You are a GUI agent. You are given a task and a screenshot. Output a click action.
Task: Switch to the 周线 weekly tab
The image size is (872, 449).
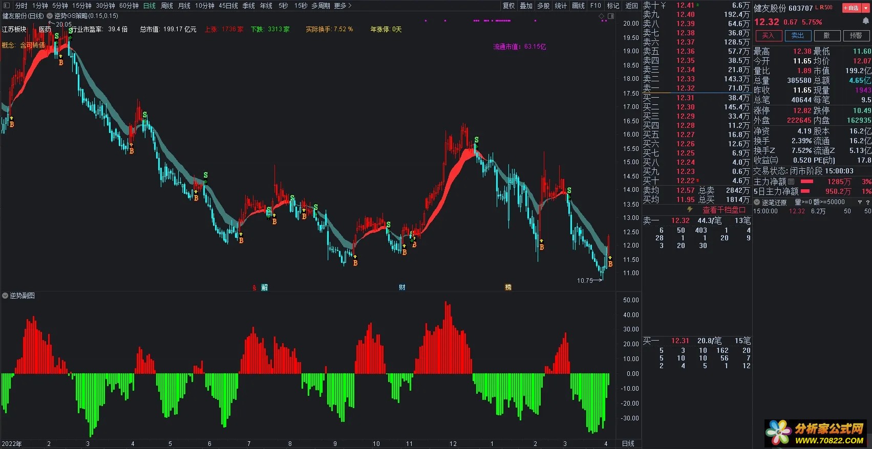(x=167, y=6)
